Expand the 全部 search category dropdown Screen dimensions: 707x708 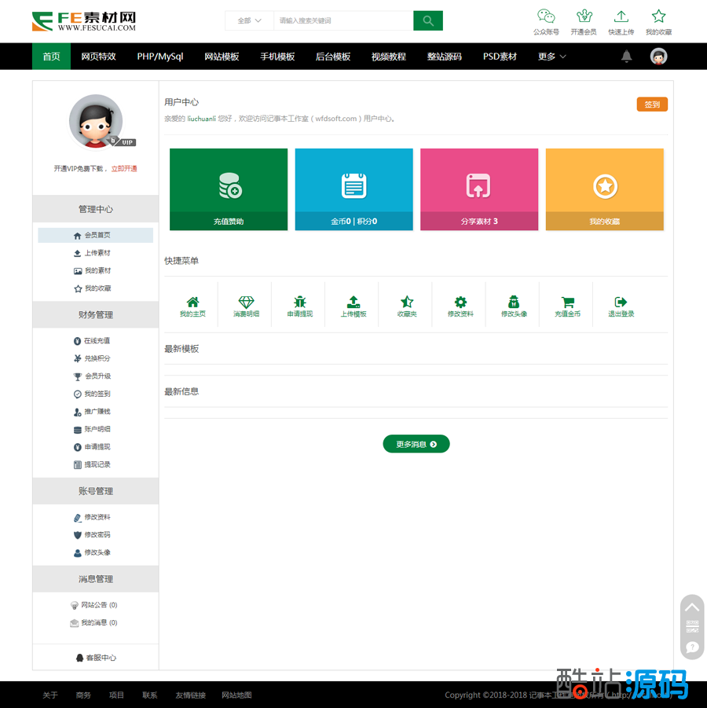(x=250, y=21)
